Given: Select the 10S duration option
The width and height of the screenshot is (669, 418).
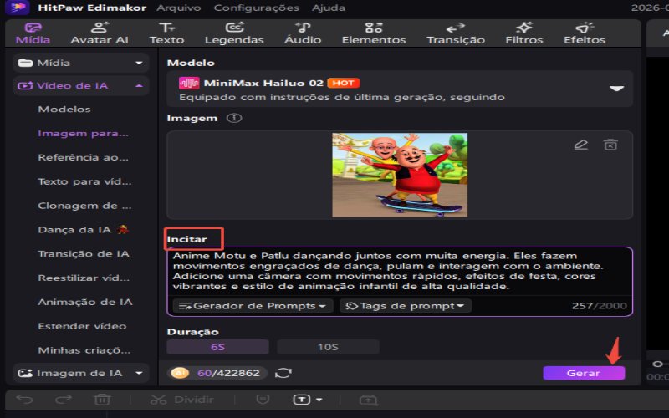Looking at the screenshot, I should pyautogui.click(x=328, y=347).
